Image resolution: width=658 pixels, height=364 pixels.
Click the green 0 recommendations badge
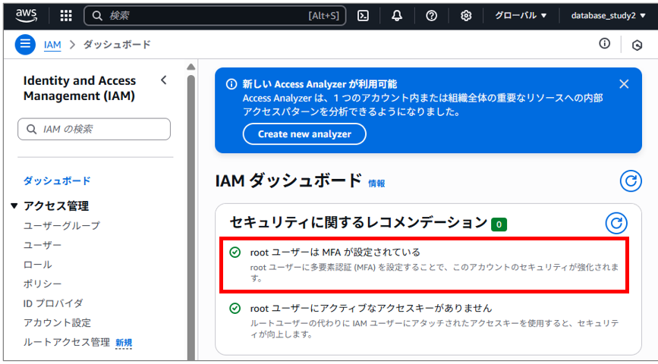pos(499,224)
